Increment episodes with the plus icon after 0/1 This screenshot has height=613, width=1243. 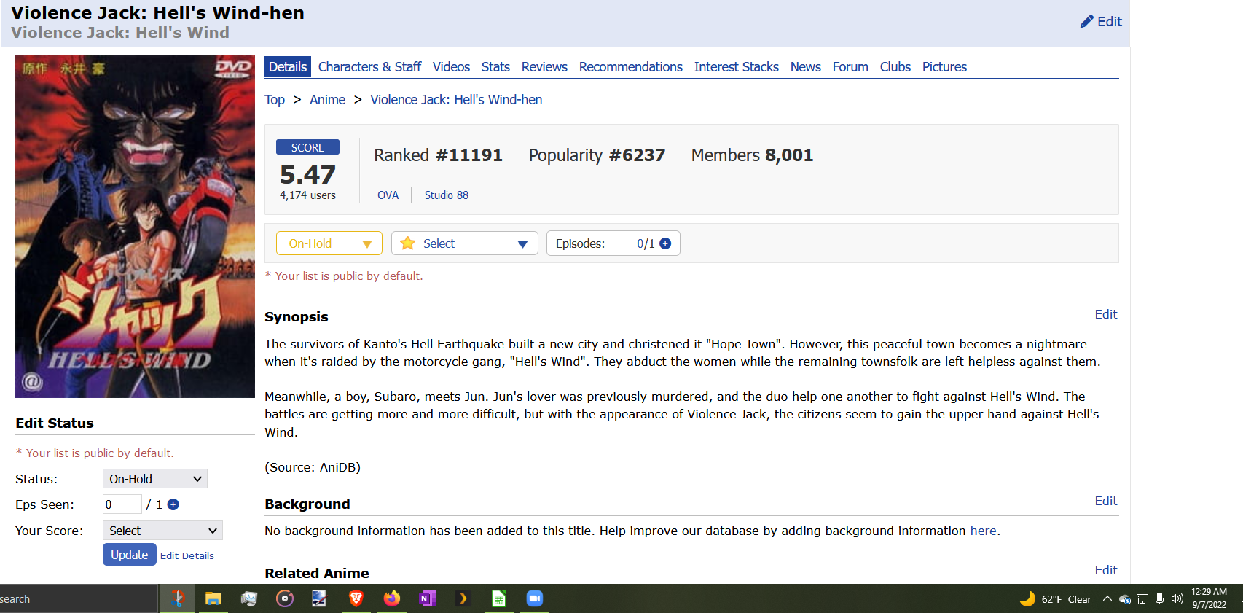665,243
